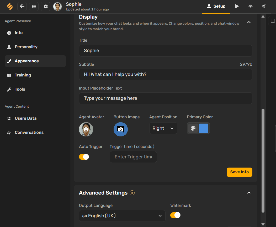Screen dimensions: 276x227
Task: Upload a Button Image via camera icon
Action: pyautogui.click(x=121, y=129)
